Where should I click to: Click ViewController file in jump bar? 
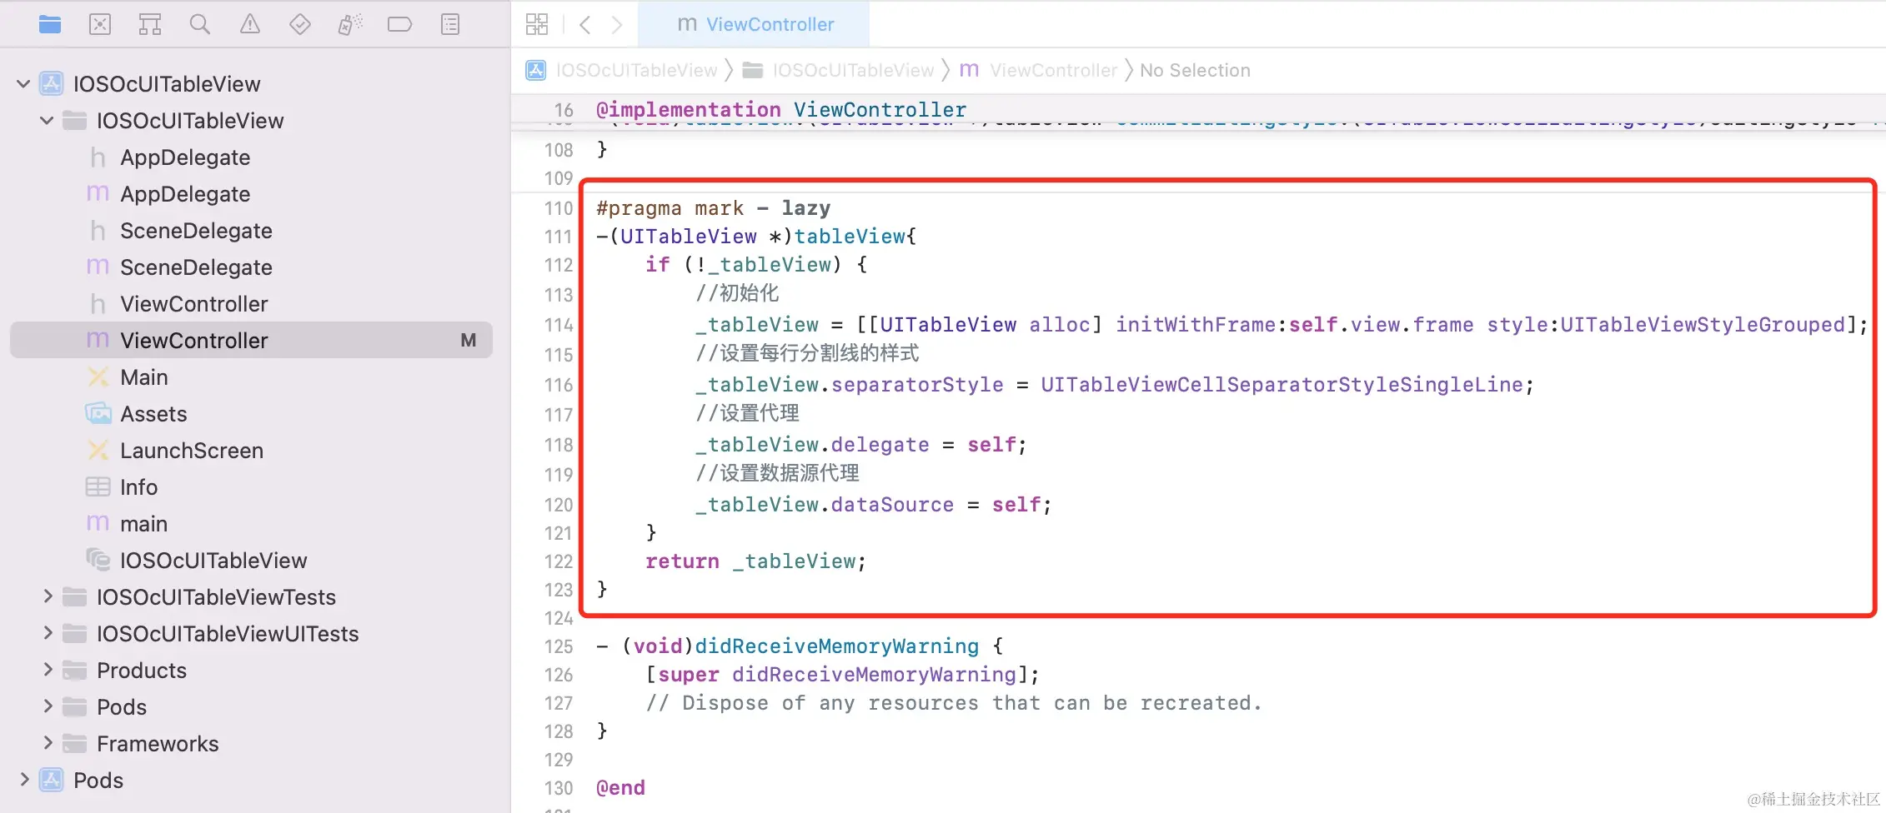tap(1038, 70)
